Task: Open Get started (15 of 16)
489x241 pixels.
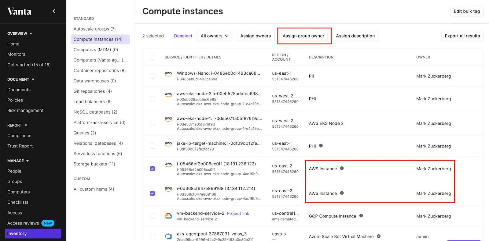Action: point(29,65)
